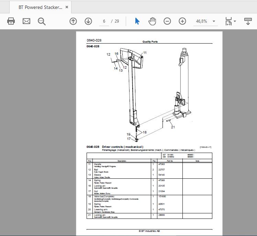Screen dimensions: 257x236
Task: Go to previous page arrow
Action: click(73, 21)
